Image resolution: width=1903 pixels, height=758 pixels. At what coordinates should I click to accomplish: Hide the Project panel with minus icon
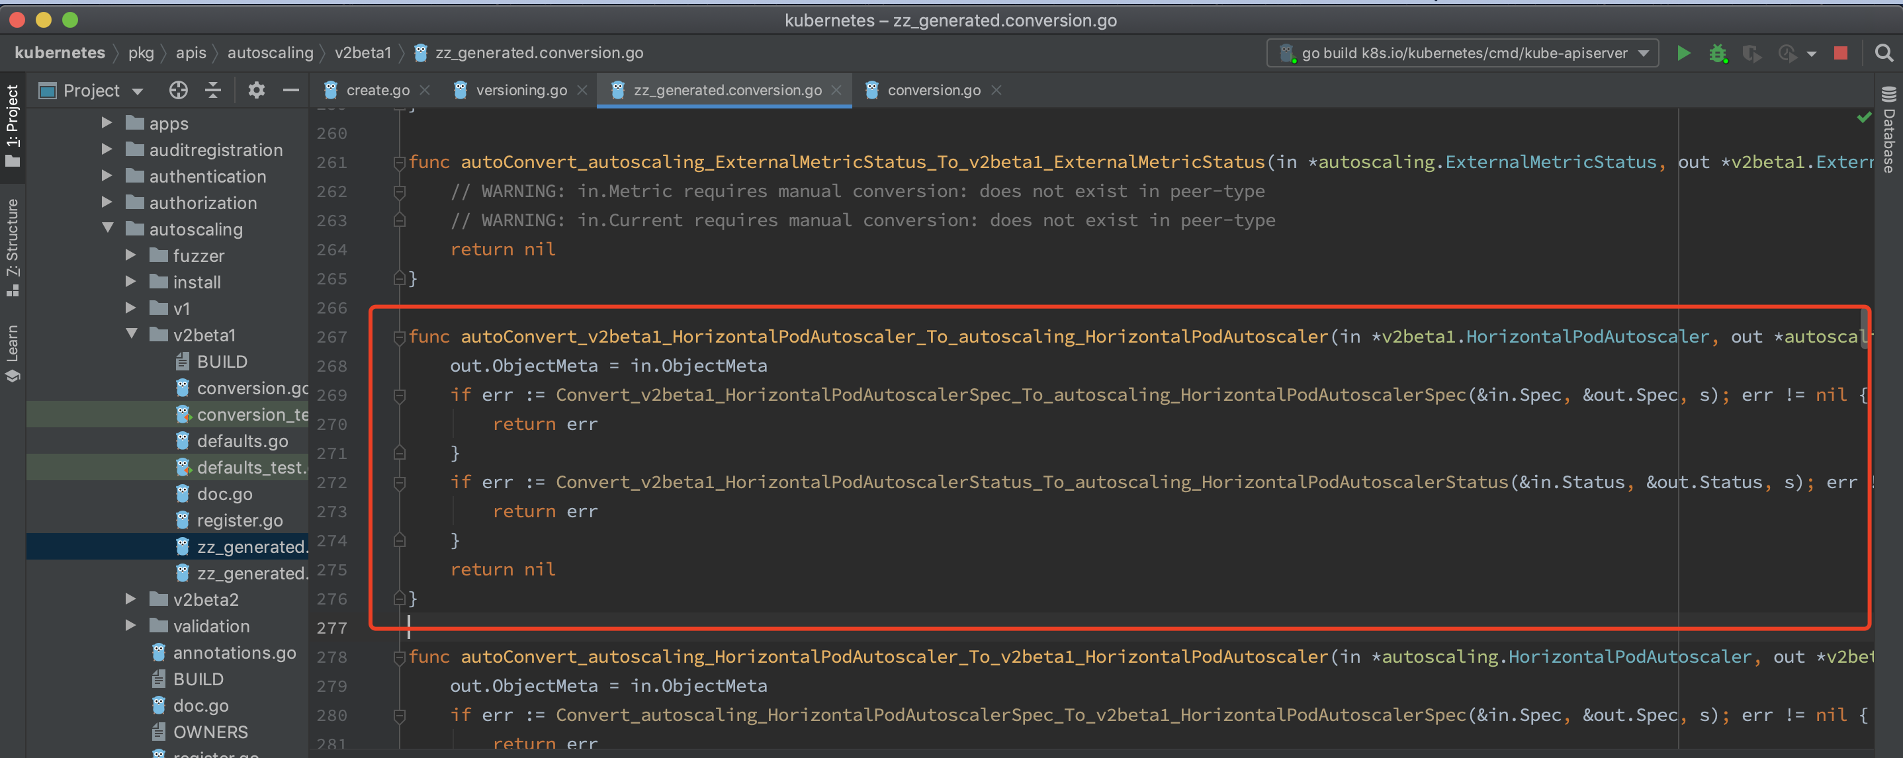click(291, 90)
